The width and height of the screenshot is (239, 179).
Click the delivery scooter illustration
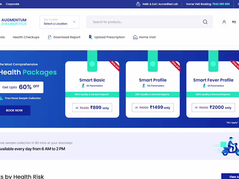click(227, 146)
